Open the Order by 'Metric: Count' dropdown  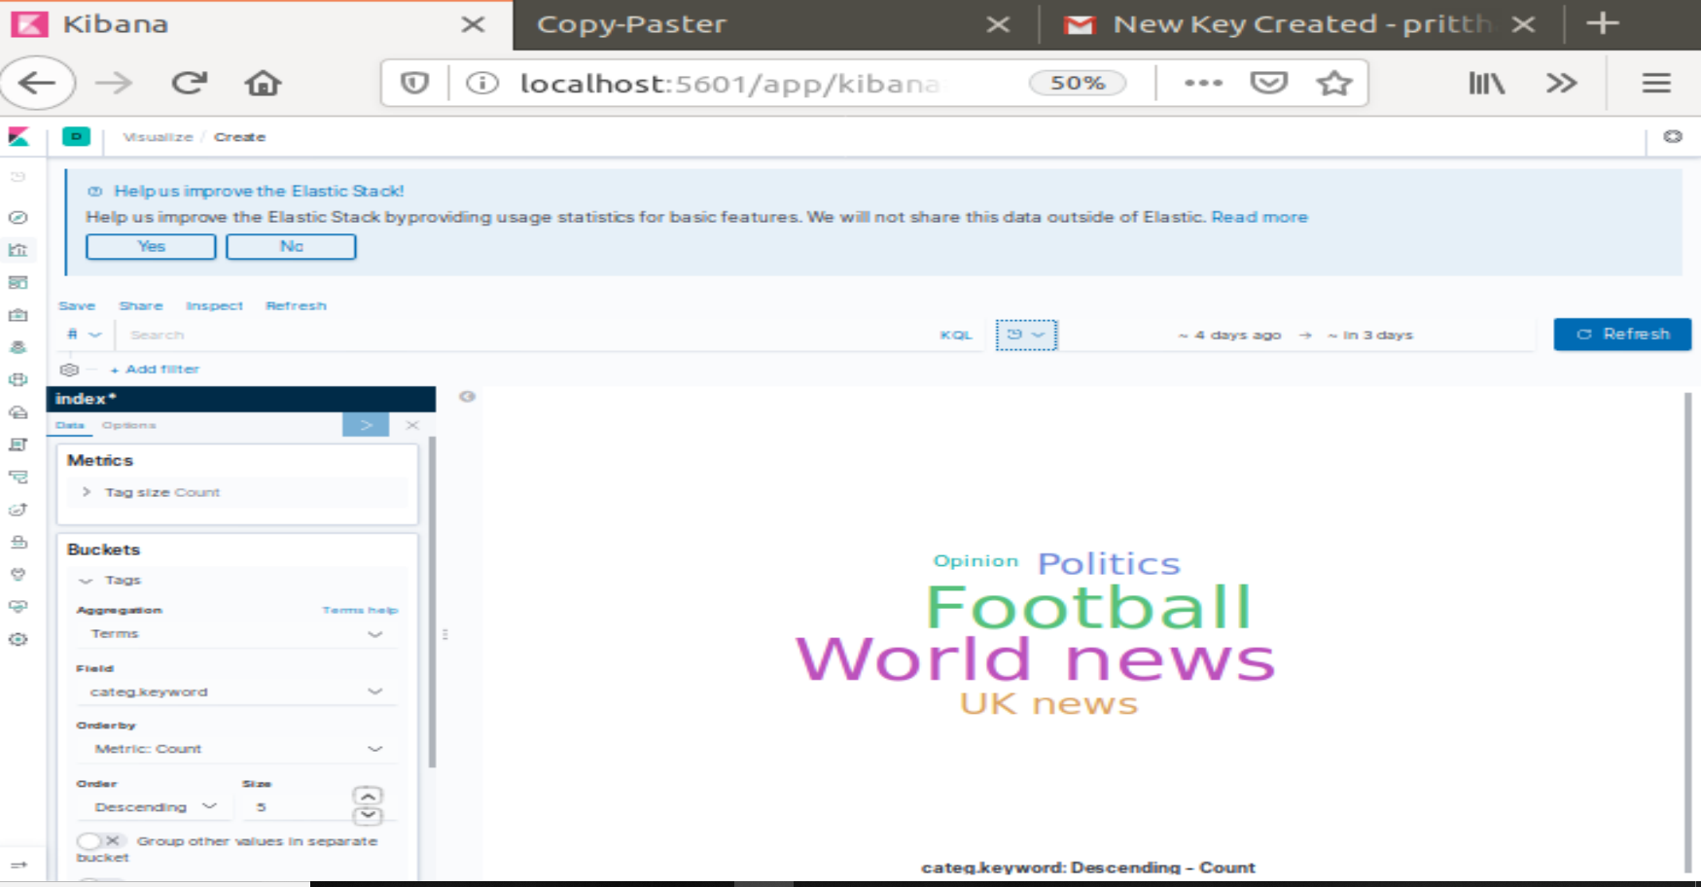236,749
